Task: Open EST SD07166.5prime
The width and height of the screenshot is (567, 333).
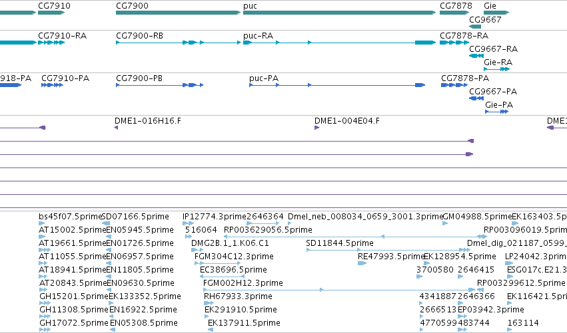Action: [x=136, y=217]
